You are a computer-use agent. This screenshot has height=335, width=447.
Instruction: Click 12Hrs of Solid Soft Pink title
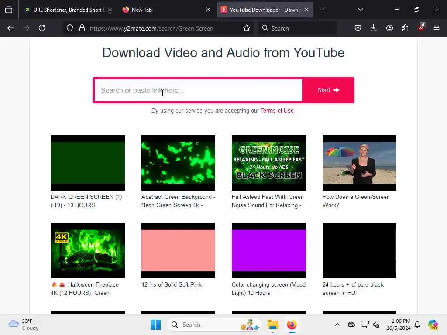[172, 284]
